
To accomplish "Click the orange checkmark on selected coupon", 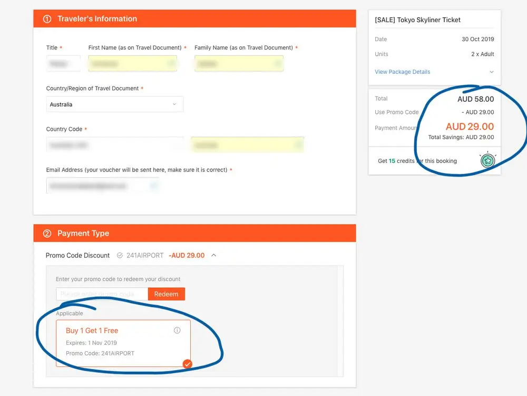I will pos(188,364).
